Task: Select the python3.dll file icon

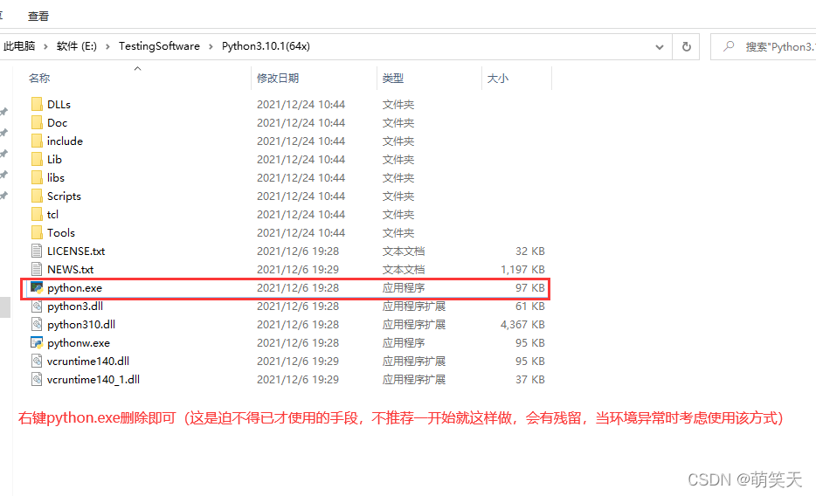Action: click(x=37, y=306)
